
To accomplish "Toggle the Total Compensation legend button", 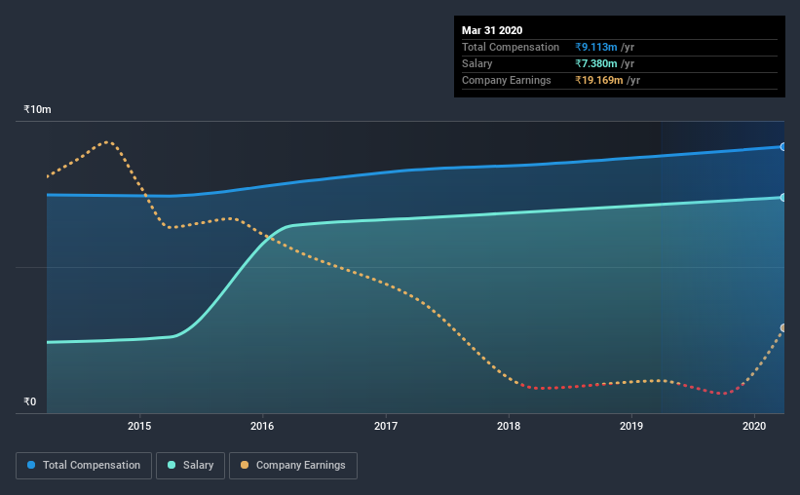I will (84, 466).
